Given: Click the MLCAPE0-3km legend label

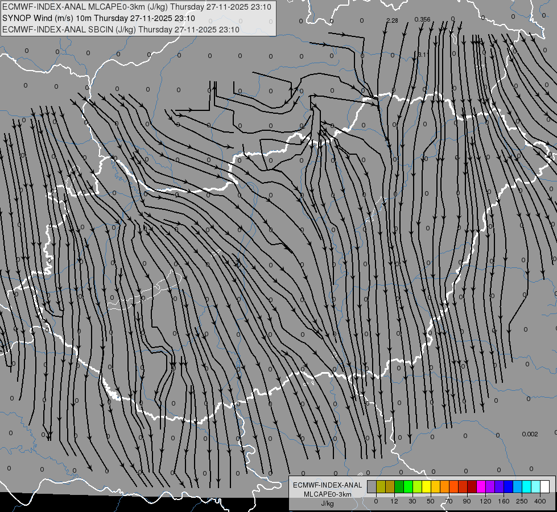Looking at the screenshot, I should point(328,494).
